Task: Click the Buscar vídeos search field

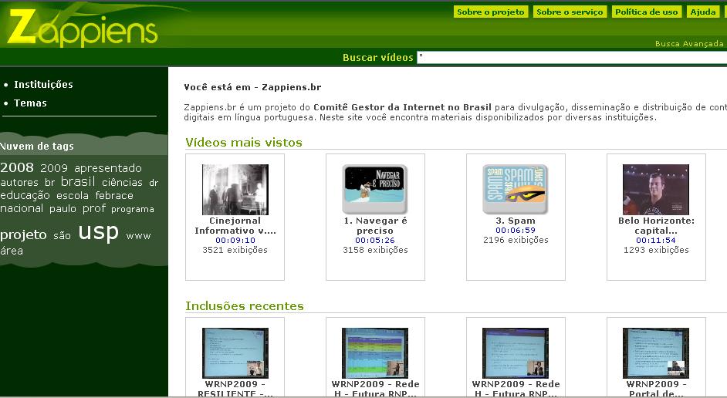Action: click(572, 57)
